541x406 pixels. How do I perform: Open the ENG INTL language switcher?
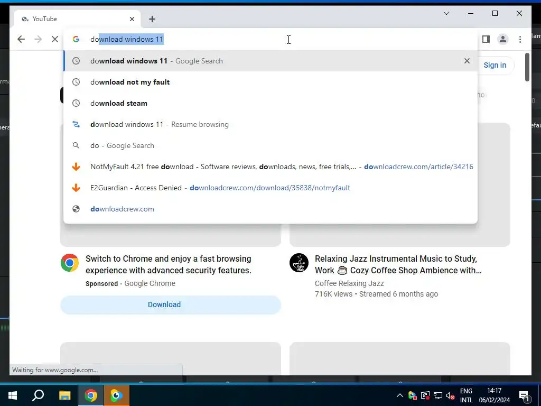[x=466, y=395]
